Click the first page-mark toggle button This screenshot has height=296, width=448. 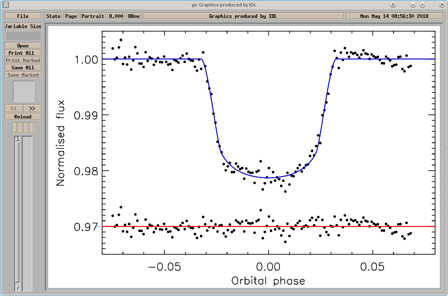pos(15,128)
